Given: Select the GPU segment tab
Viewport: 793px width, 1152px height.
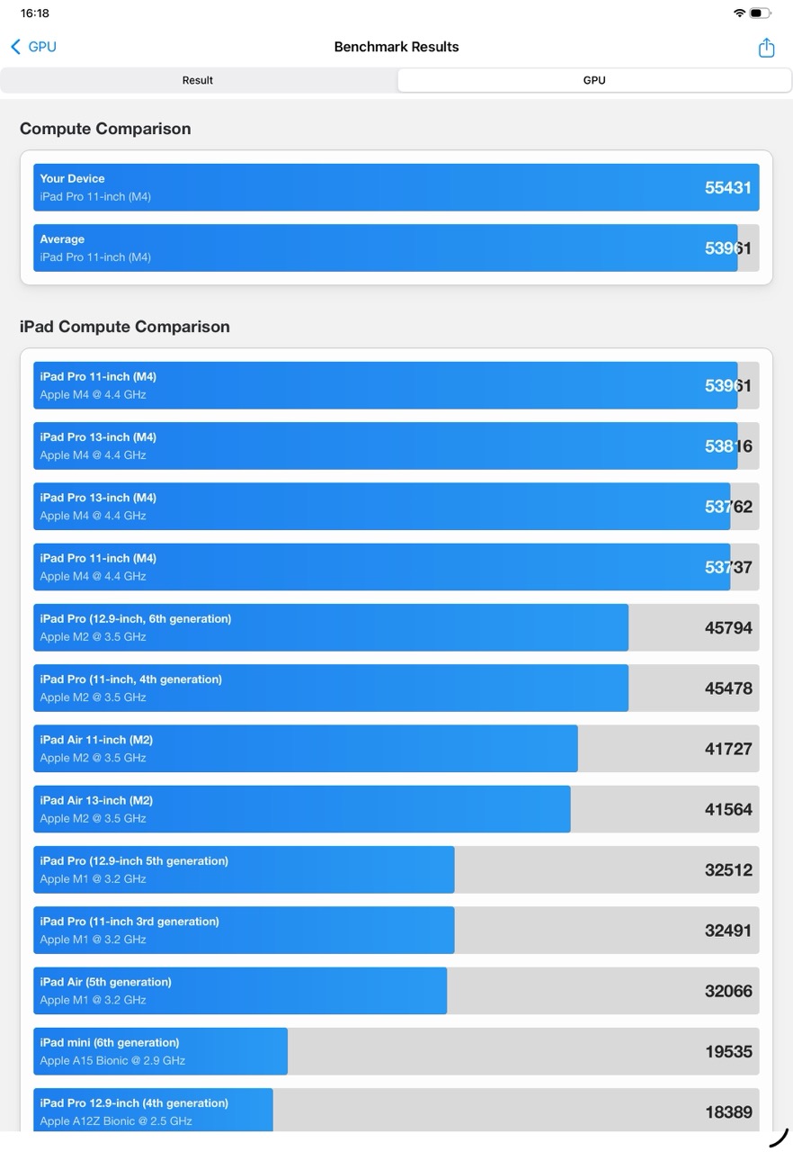Looking at the screenshot, I should pyautogui.click(x=594, y=80).
